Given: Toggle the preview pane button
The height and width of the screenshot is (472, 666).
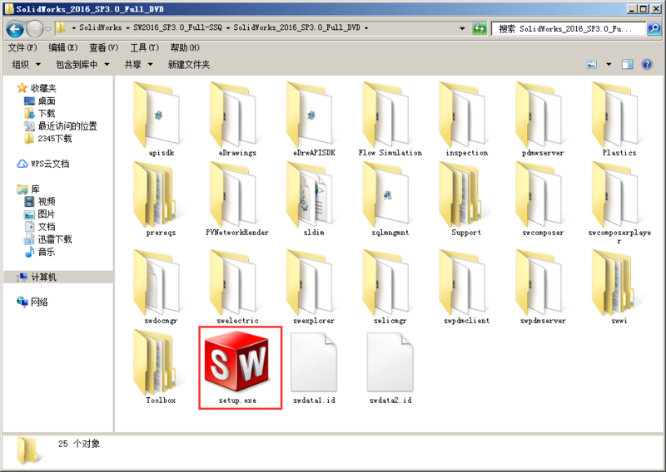Looking at the screenshot, I should (628, 64).
